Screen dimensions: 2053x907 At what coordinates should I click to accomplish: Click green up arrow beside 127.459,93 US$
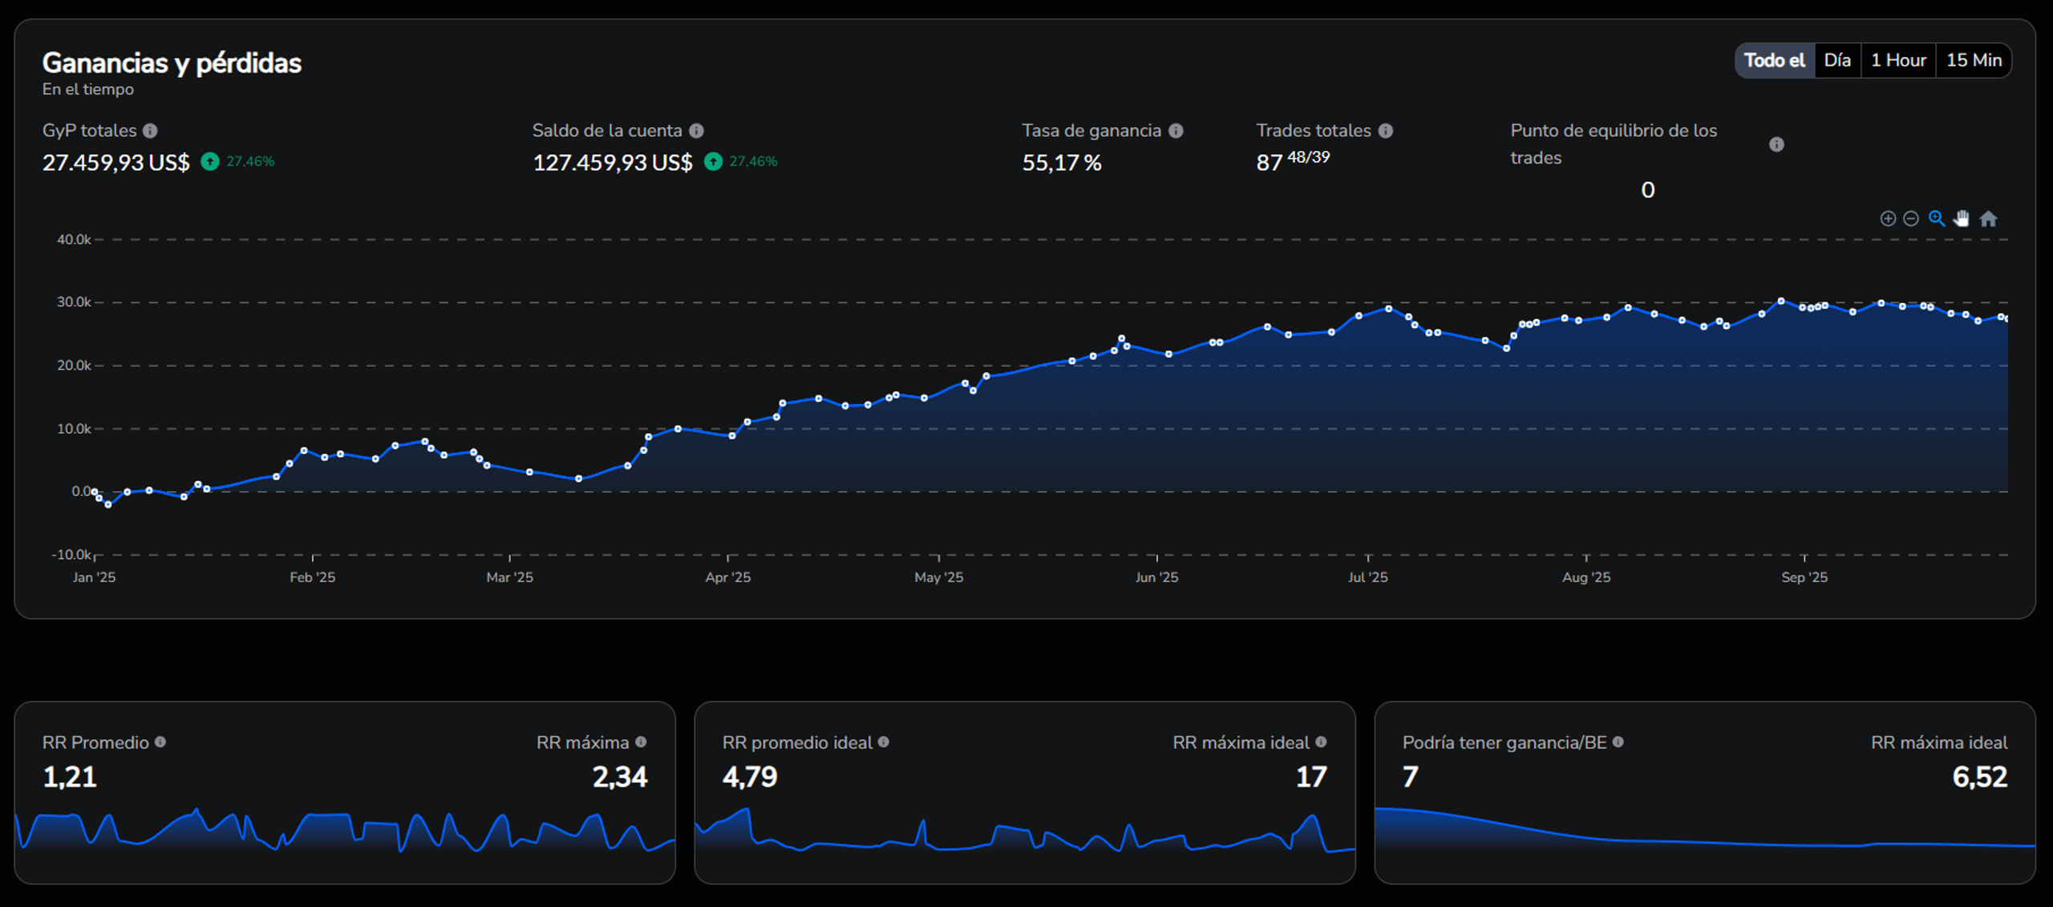[713, 162]
